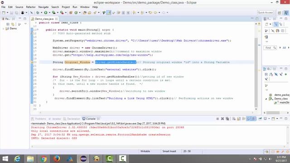Open the Debug button dropdown arrow
290x163 pixels.
pos(41,13)
